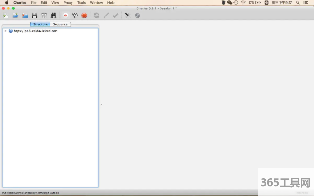Click the split pane divider handle
Image resolution: width=314 pixels, height=196 pixels.
pyautogui.click(x=101, y=105)
